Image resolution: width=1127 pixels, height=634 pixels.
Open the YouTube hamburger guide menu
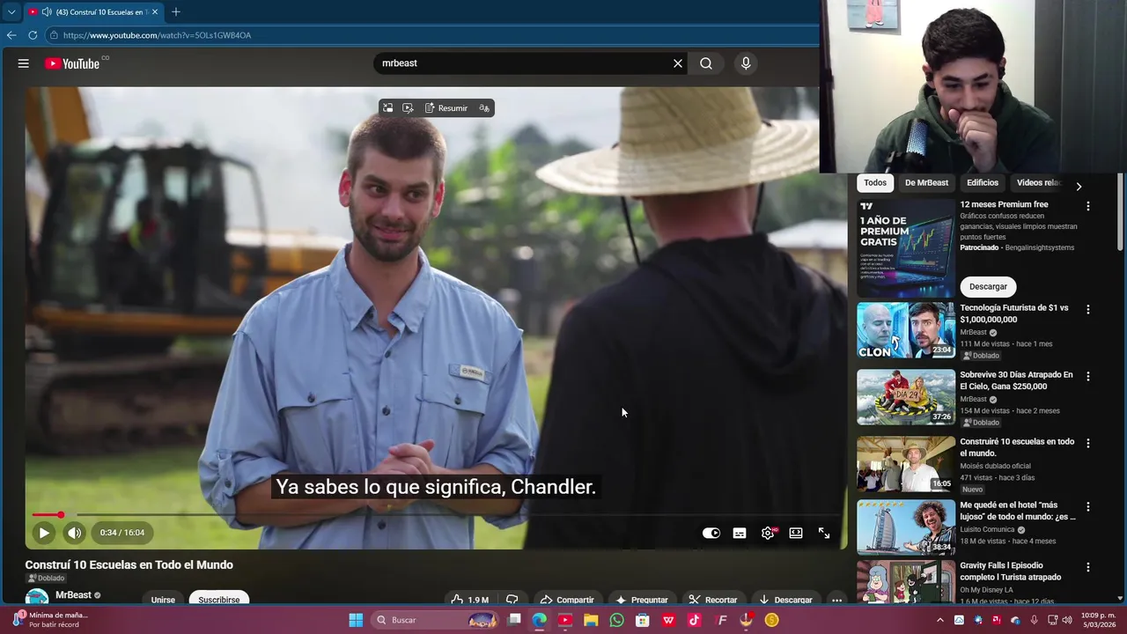(x=24, y=63)
